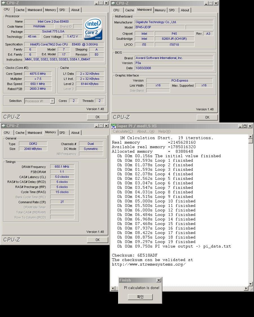This screenshot has width=254, height=317.
Task: Select SPD tab in top-right Mainboard CPU-Z window
Action: pyautogui.click(x=172, y=10)
